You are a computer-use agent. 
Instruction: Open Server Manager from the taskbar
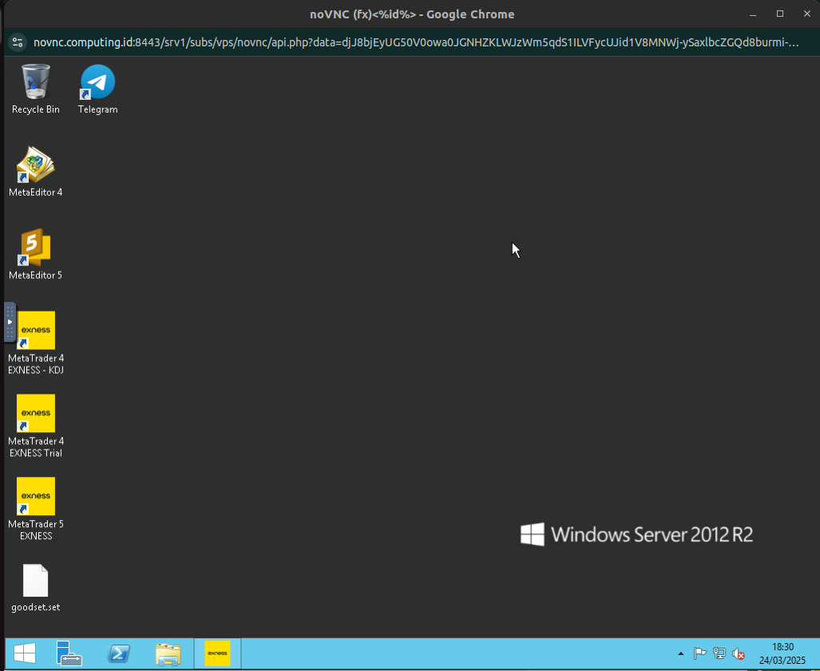point(69,653)
